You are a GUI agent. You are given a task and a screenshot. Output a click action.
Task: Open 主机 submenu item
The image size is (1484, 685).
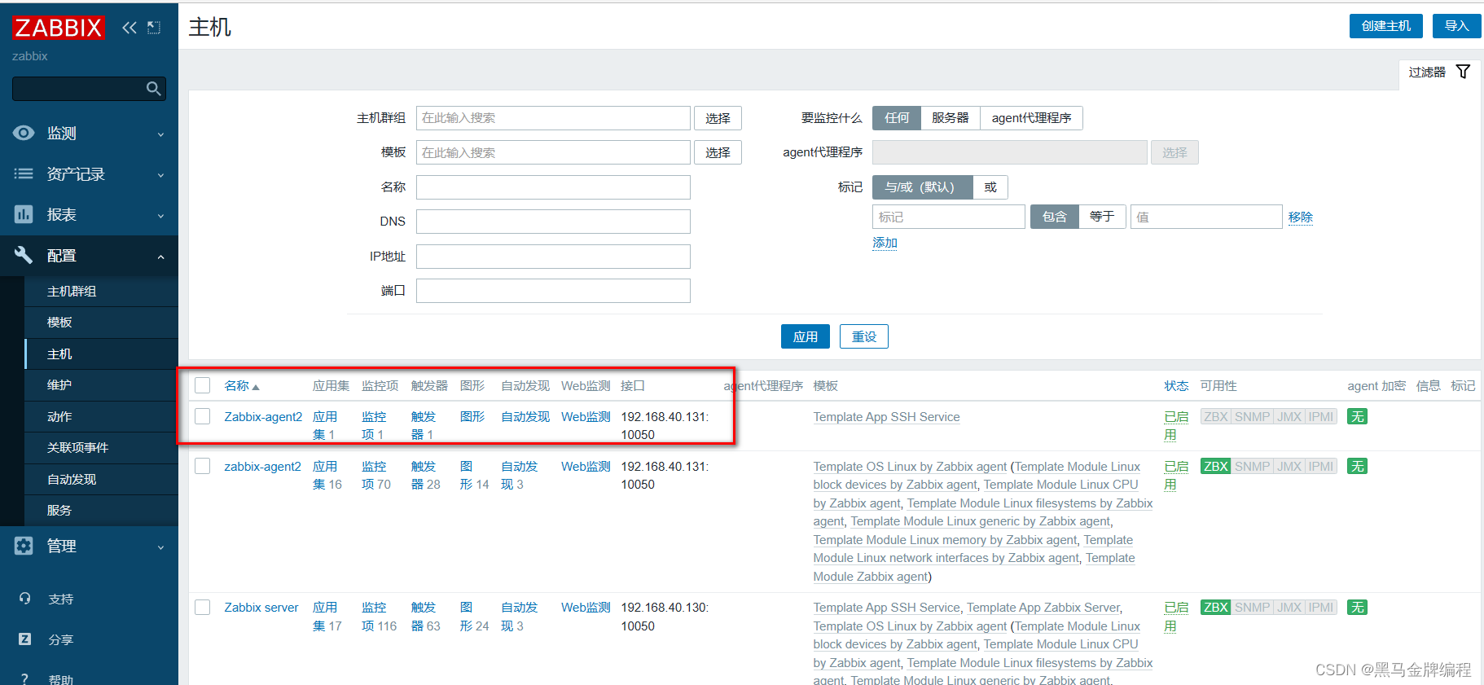pyautogui.click(x=101, y=354)
